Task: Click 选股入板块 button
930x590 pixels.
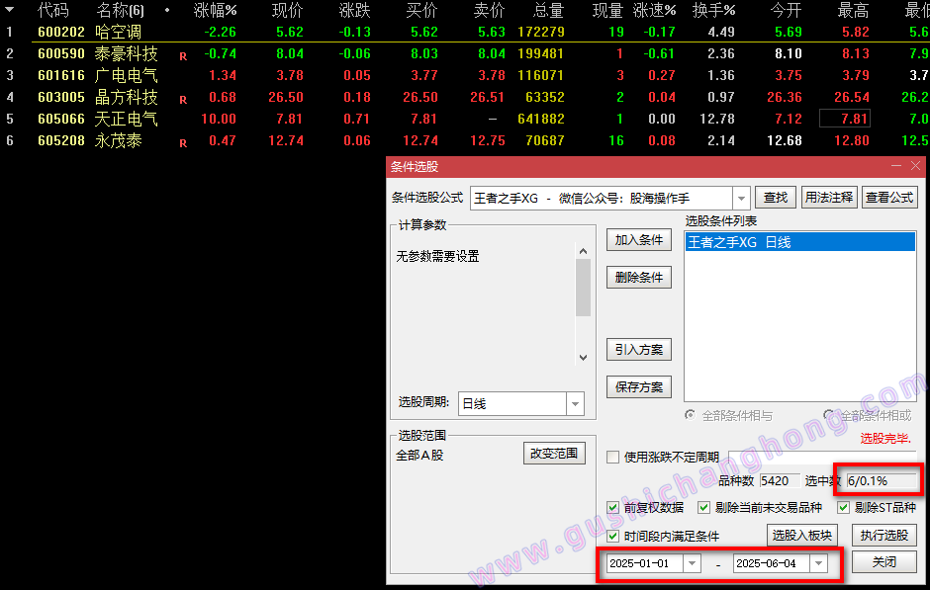Action: tap(802, 536)
